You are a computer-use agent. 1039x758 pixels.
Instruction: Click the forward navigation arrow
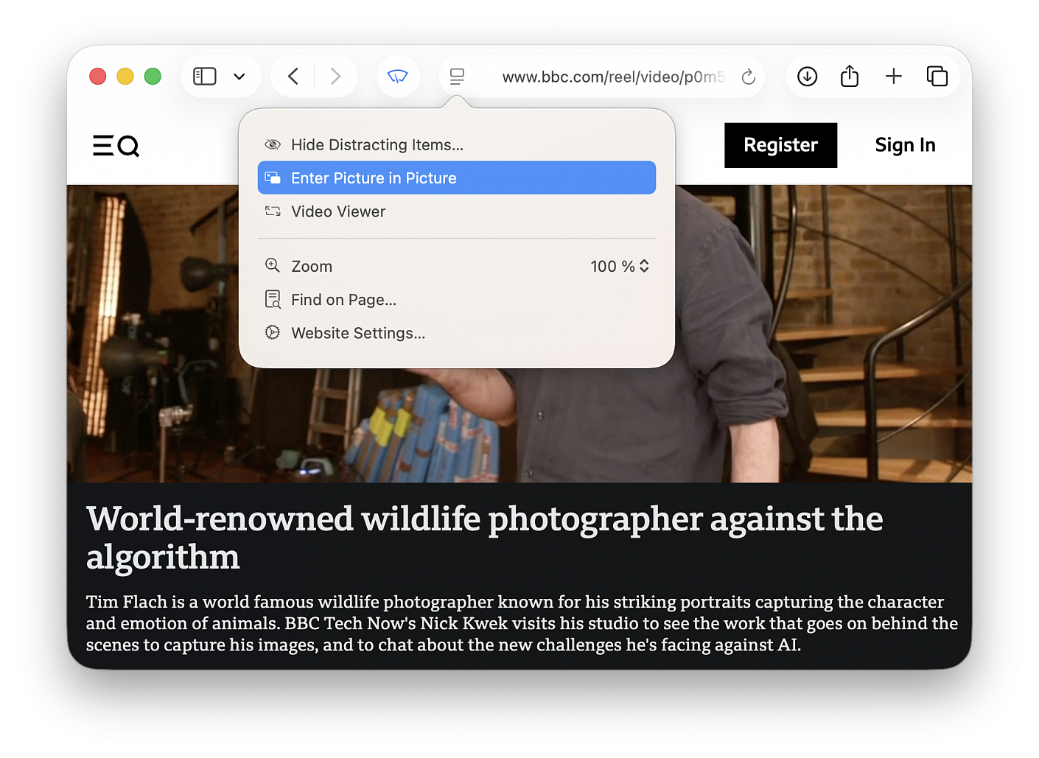click(x=335, y=77)
